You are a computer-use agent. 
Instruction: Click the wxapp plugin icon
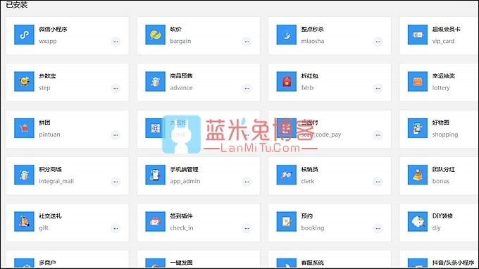tap(24, 35)
